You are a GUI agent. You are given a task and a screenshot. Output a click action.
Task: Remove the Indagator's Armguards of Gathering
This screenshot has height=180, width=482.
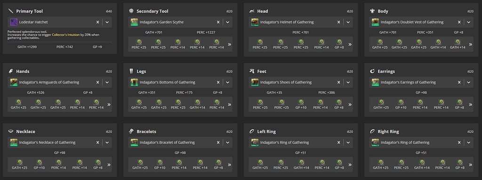pos(97,82)
